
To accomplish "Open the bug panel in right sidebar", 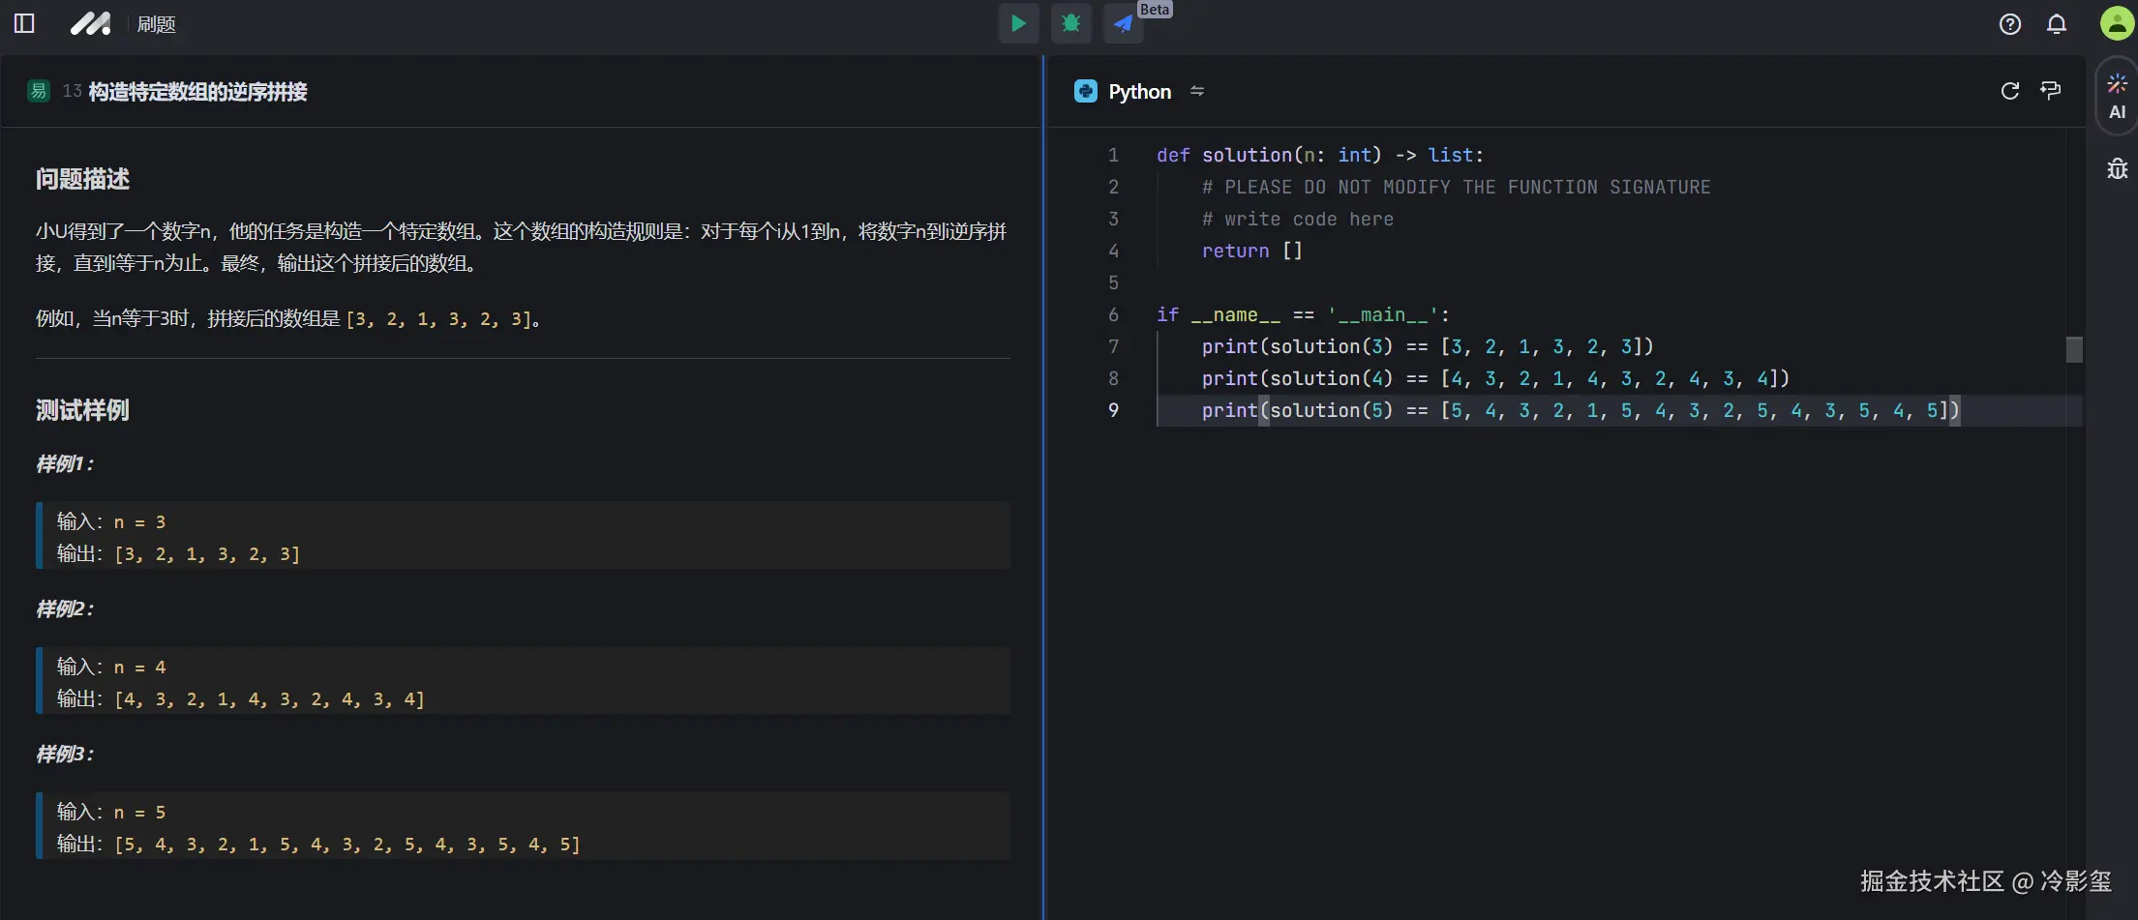I will click(2118, 169).
